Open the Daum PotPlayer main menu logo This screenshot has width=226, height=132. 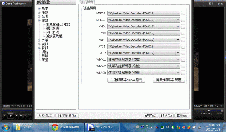point(3,4)
